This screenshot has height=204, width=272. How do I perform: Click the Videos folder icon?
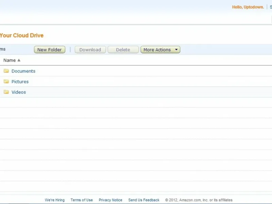tap(6, 92)
